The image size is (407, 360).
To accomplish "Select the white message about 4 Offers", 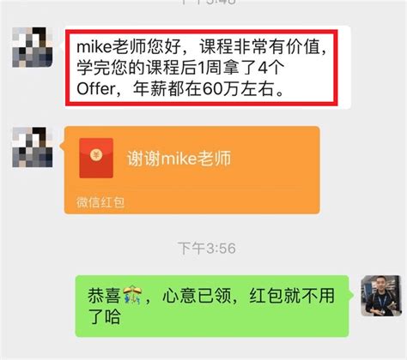I will (x=207, y=68).
